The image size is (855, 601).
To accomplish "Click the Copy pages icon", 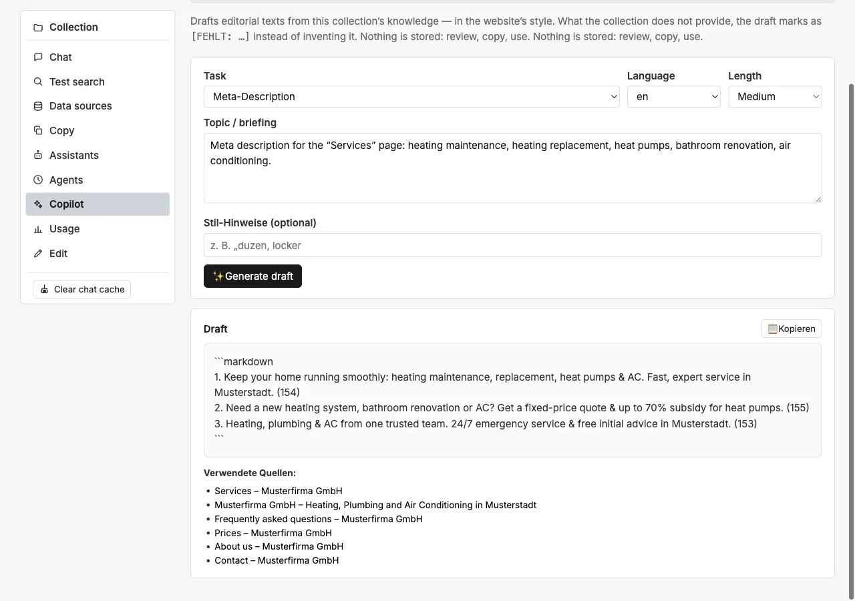I will [x=38, y=131].
